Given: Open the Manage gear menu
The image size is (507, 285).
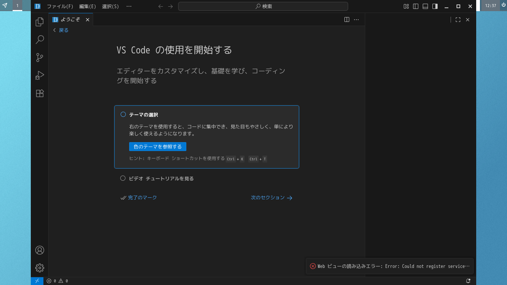Looking at the screenshot, I should tap(40, 268).
